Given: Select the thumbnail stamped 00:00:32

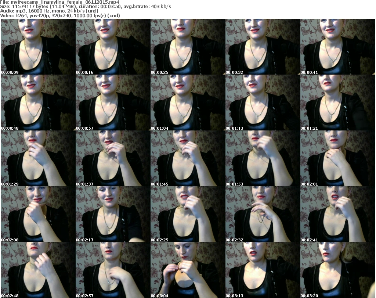Looking at the screenshot, I should click(263, 47).
